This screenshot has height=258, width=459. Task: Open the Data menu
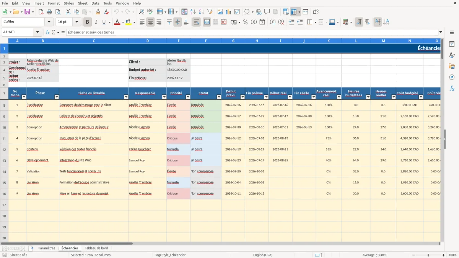(95, 3)
